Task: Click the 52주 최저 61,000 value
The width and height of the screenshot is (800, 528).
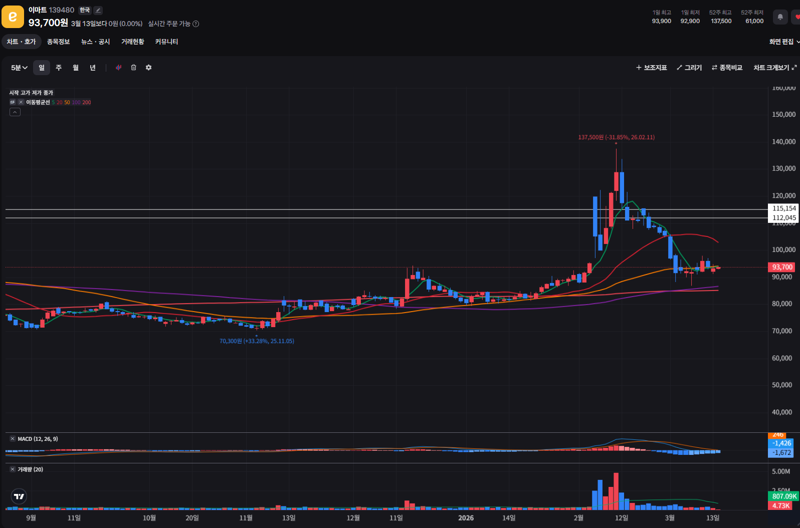Action: pos(754,21)
